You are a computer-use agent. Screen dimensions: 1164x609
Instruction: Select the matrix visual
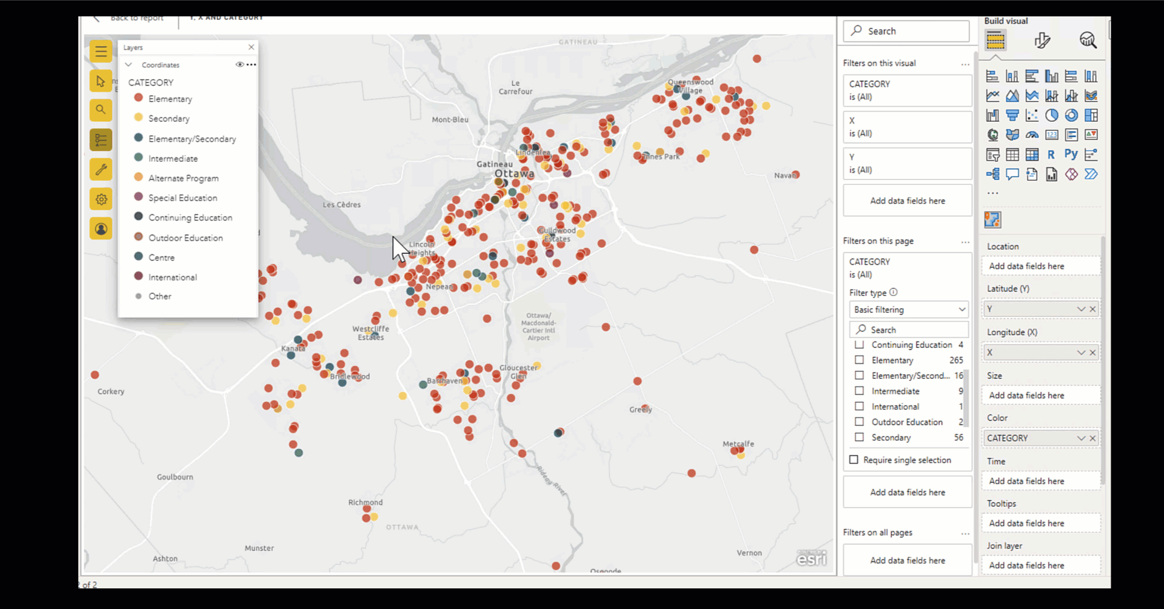1032,155
